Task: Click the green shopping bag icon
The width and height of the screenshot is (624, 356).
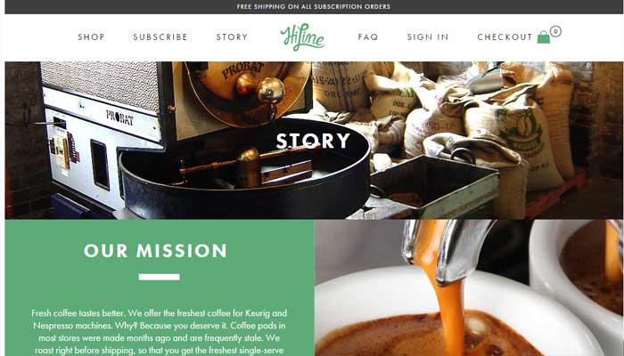Action: click(543, 37)
